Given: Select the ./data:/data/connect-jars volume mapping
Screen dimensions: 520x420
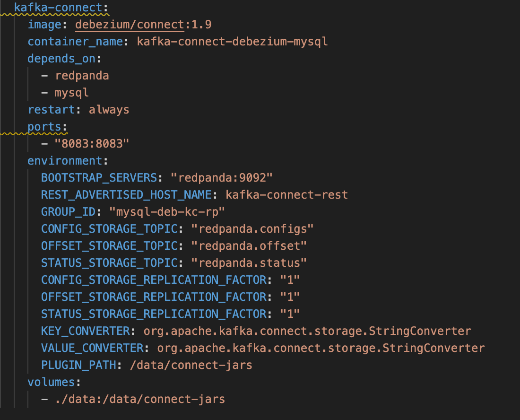Looking at the screenshot, I should click(140, 399).
